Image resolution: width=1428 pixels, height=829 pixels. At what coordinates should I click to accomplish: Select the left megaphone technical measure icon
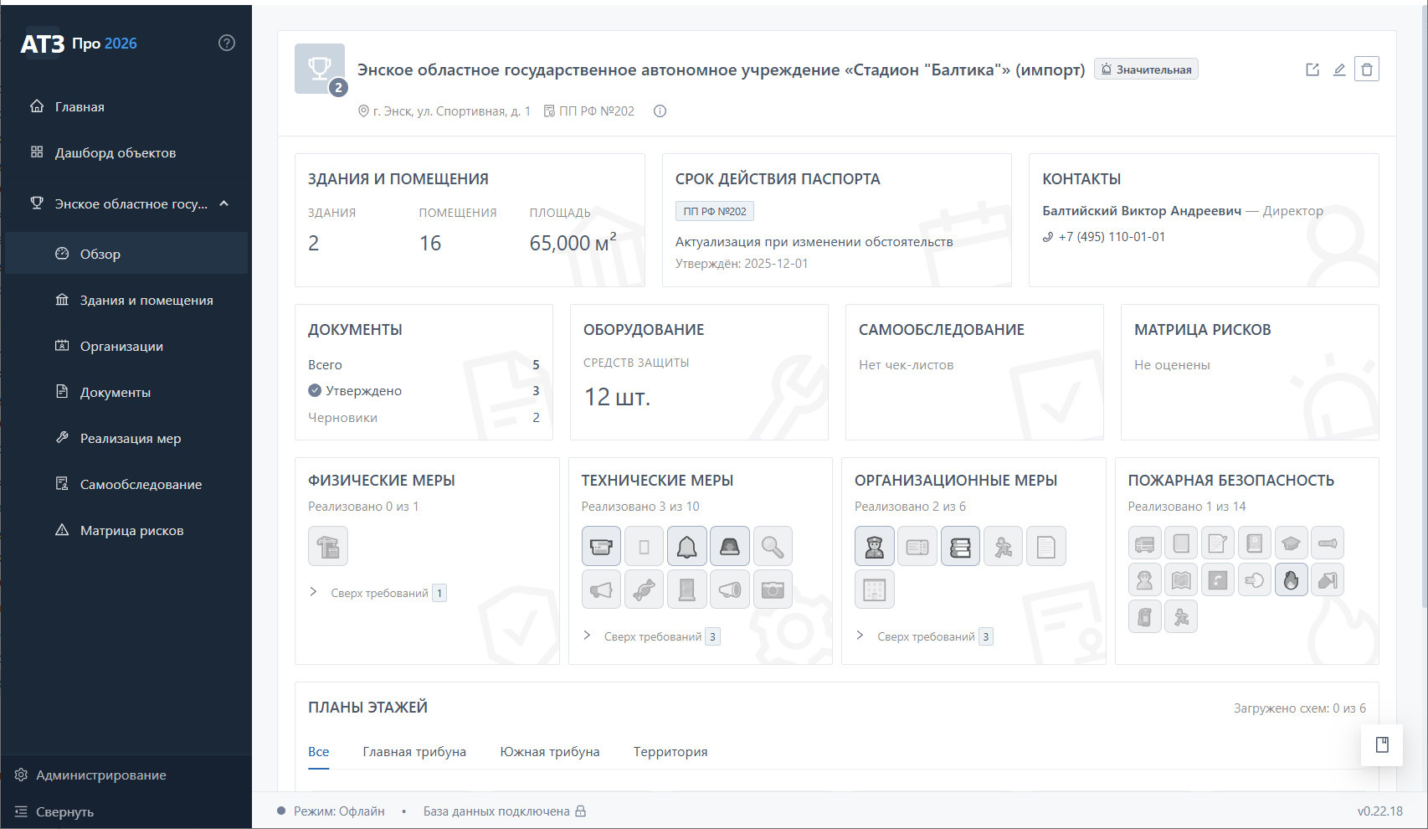[x=601, y=590]
